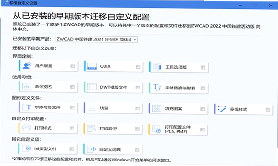Check the 用户配置 checkbox

(73, 66)
